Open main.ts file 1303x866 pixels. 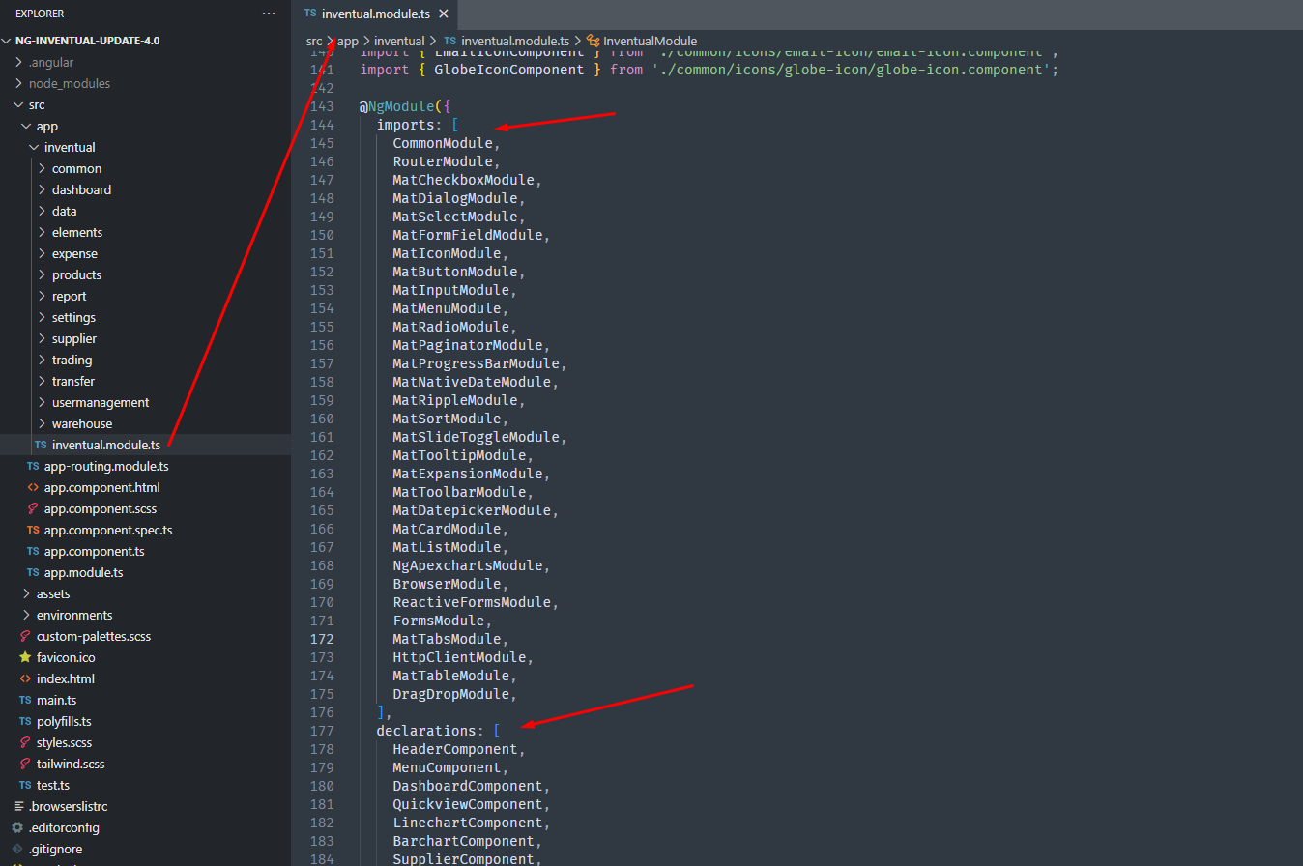tap(145, 700)
